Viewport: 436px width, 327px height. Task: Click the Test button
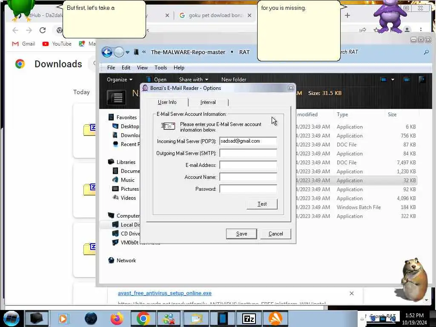point(262,204)
